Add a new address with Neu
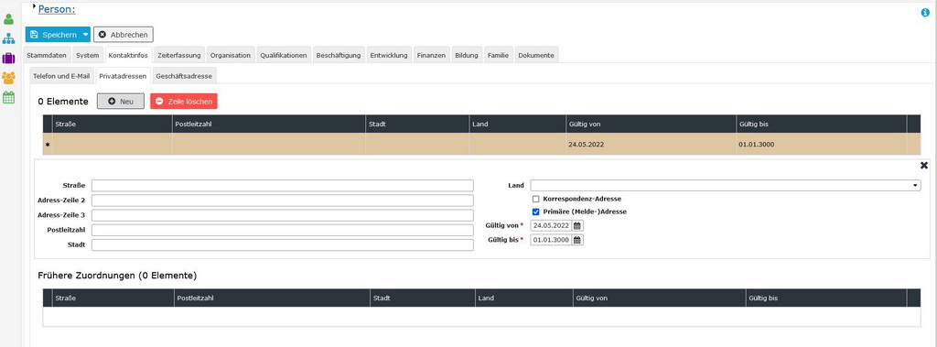This screenshot has width=937, height=347. click(x=121, y=102)
